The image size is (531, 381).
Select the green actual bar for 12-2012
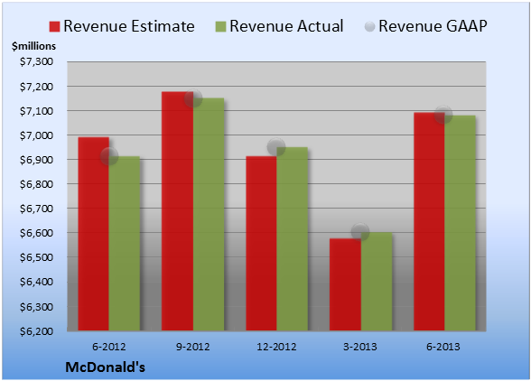[x=293, y=238]
